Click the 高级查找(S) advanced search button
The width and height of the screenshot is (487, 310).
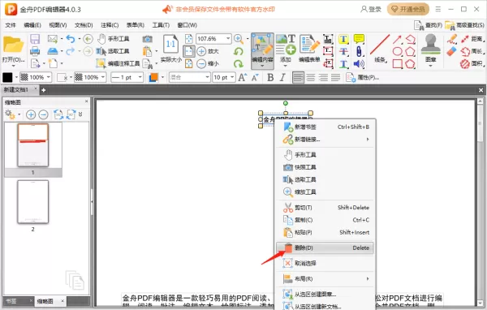(x=464, y=25)
